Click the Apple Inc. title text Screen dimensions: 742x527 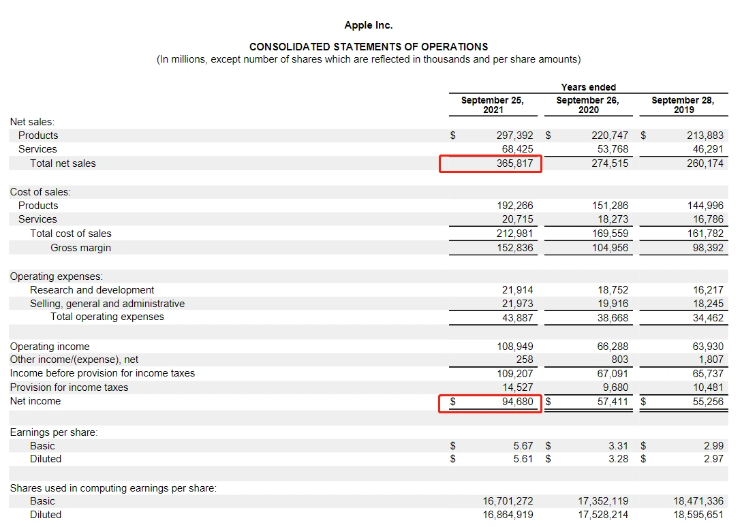point(369,25)
